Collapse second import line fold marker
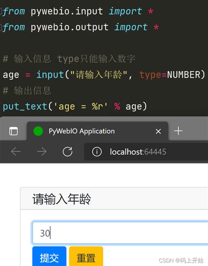The width and height of the screenshot is (208, 266). (1, 27)
